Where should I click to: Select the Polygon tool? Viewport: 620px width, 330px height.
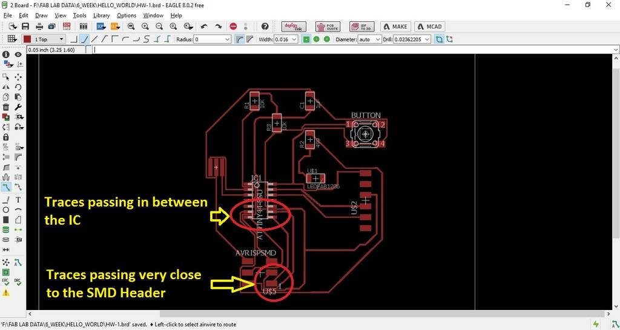pyautogui.click(x=18, y=220)
